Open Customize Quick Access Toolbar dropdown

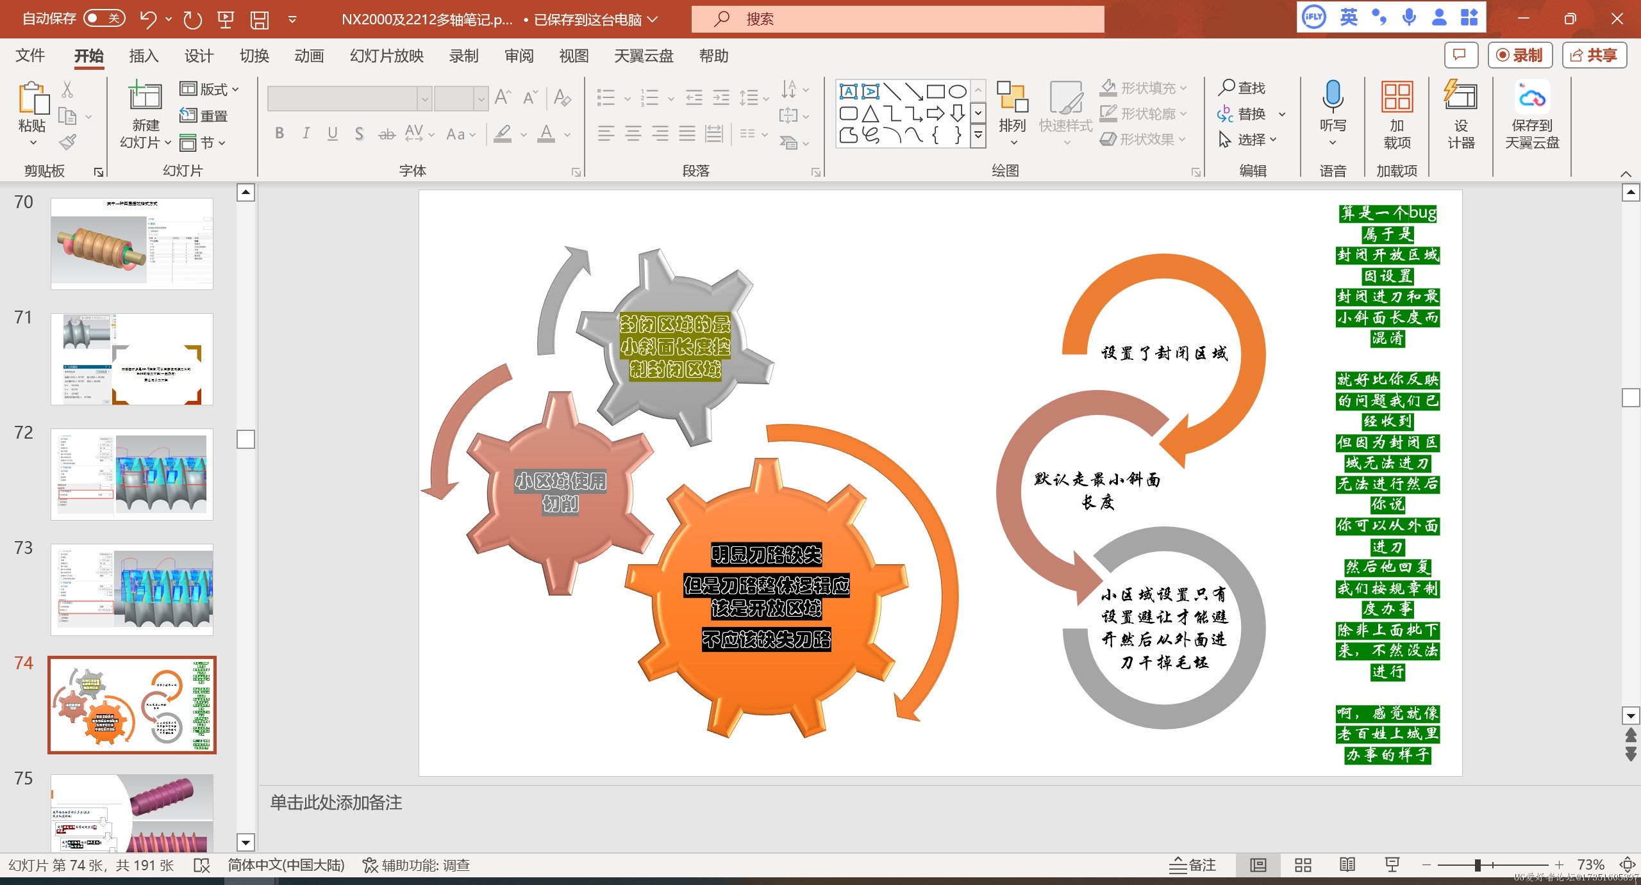pos(292,19)
